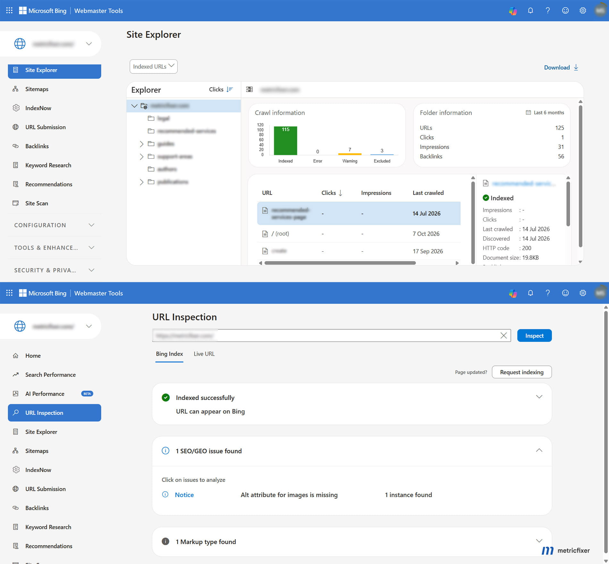609x564 pixels.
Task: Select the Bing Index tab
Action: click(169, 354)
